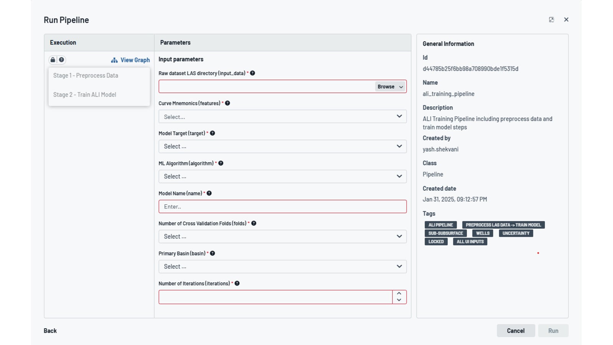Expand the ML Algorithm select list
This screenshot has width=613, height=345.
[x=282, y=176]
